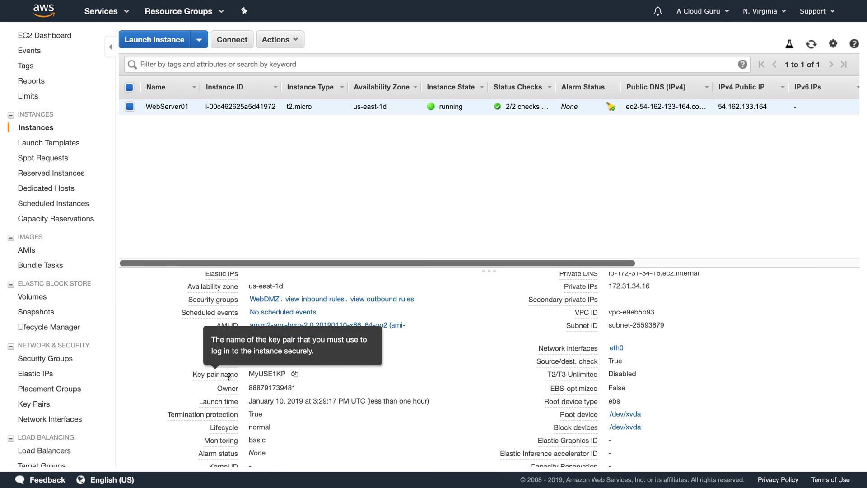Open Security Groups in the sidebar
The width and height of the screenshot is (867, 488).
[45, 359]
